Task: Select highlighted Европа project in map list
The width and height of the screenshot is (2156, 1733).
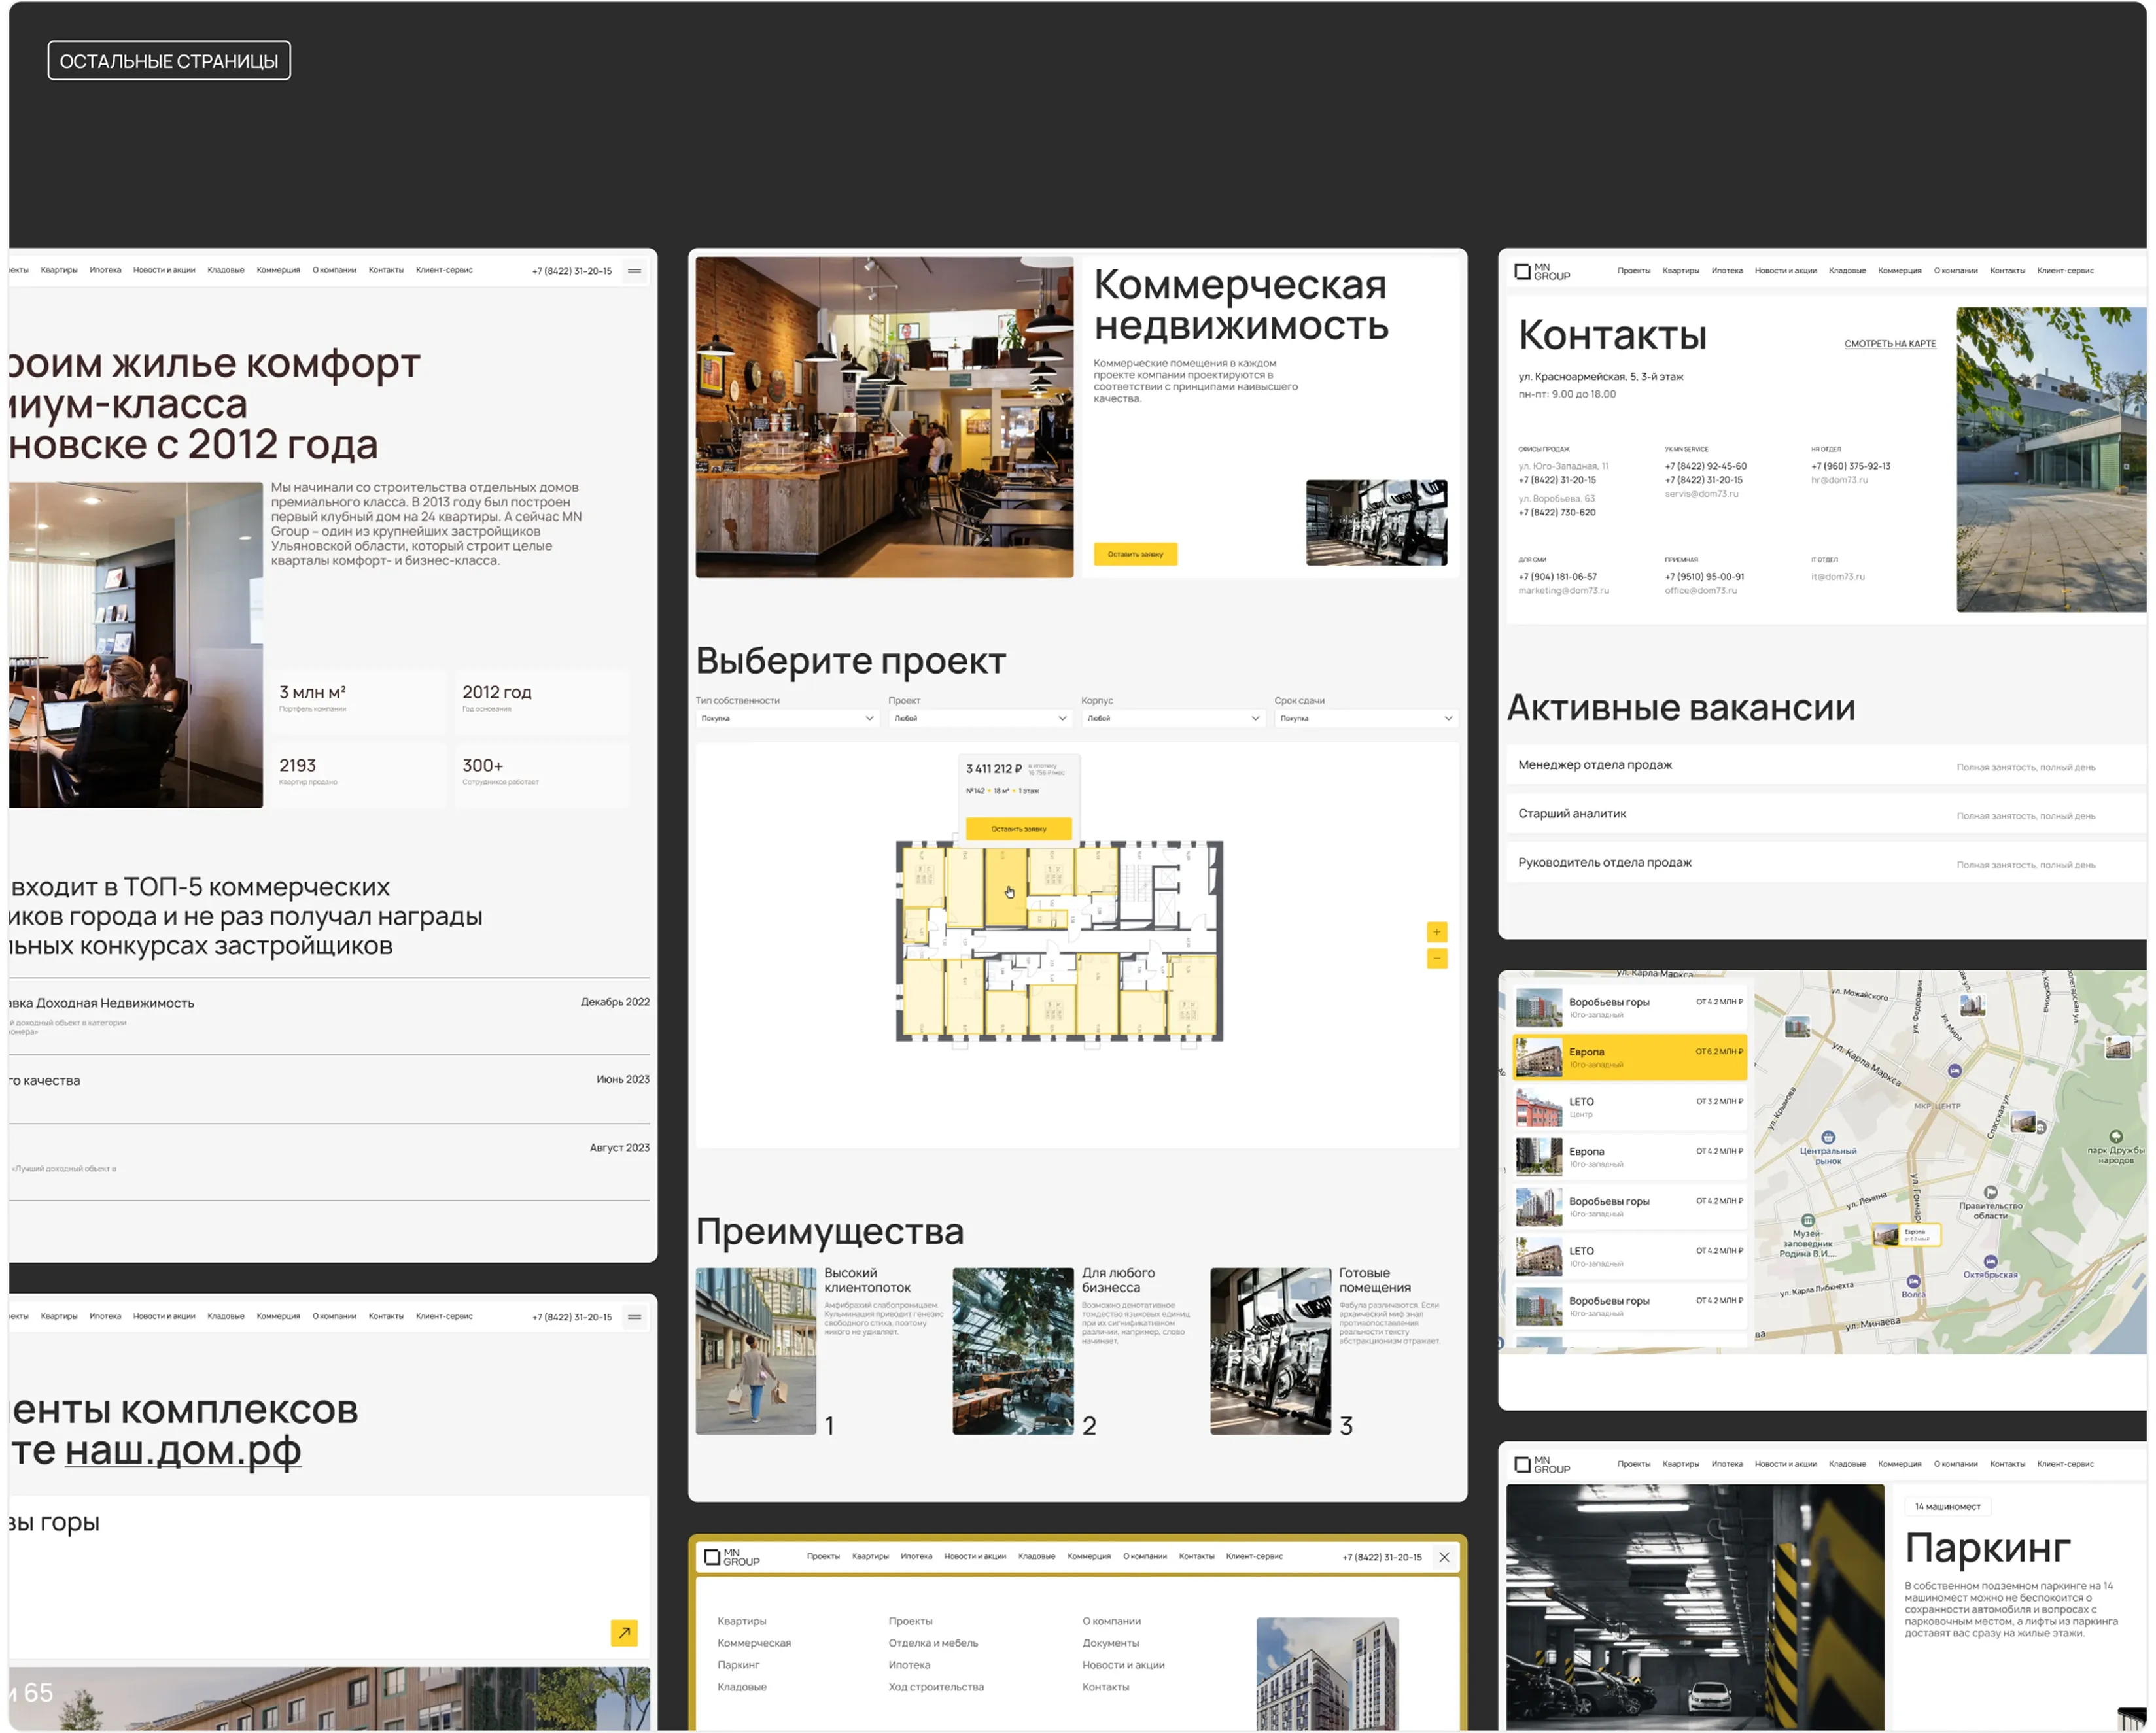Action: (x=1630, y=1057)
